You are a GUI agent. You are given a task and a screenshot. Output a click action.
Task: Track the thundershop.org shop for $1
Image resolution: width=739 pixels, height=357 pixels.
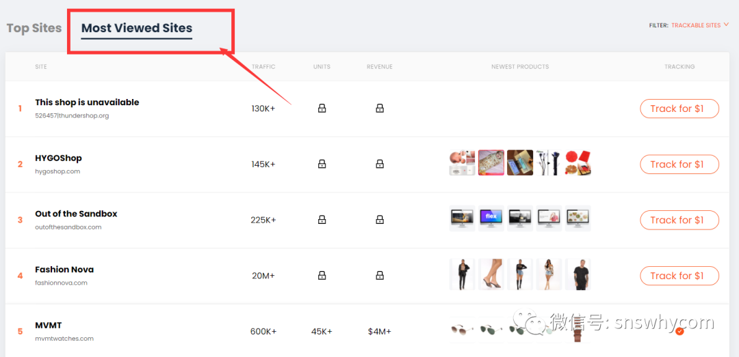click(679, 109)
